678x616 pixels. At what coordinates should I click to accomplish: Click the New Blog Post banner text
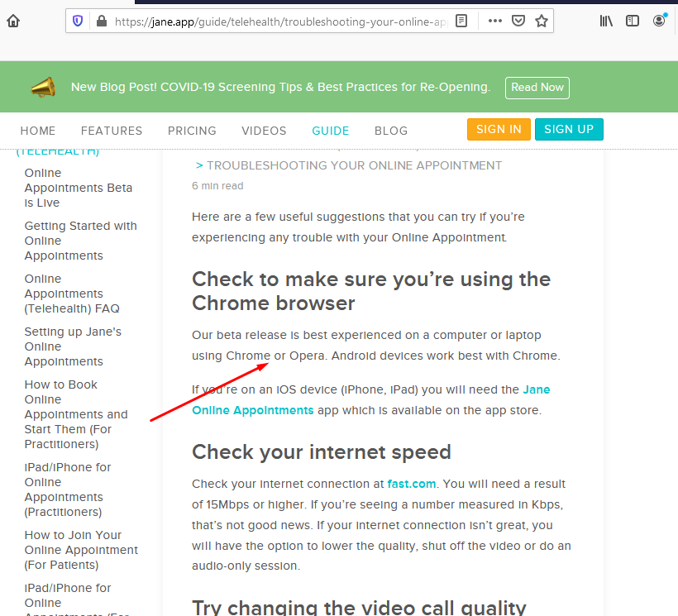(x=280, y=87)
